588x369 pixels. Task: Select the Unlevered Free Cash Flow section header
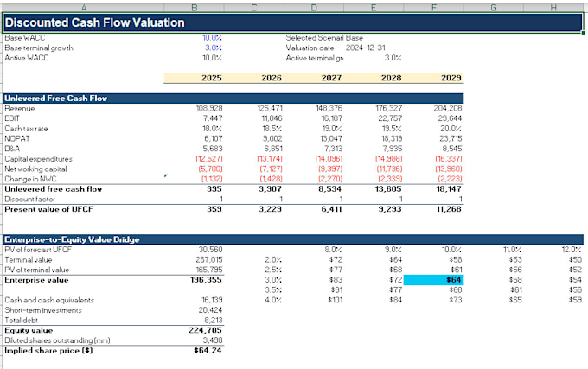(233, 99)
